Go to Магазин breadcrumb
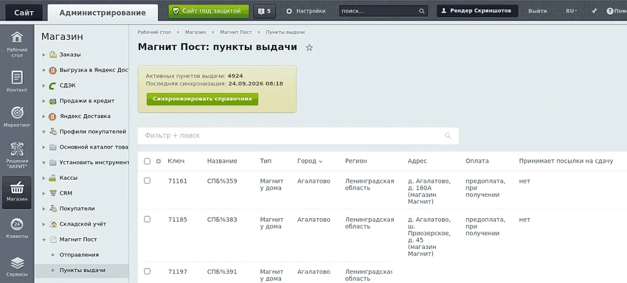Viewport: 627px width, 283px height. [195, 32]
